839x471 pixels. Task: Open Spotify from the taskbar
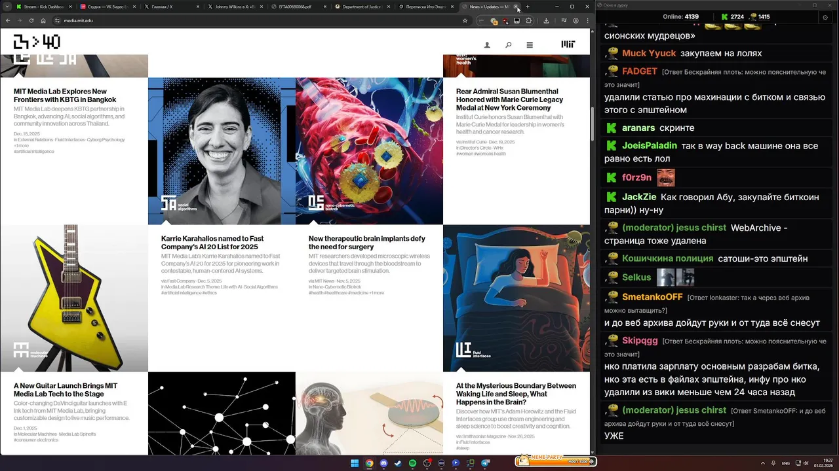click(412, 463)
